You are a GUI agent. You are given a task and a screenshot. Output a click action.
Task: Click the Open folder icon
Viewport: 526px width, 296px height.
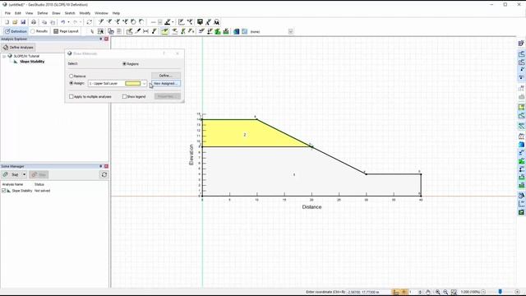[x=15, y=22]
